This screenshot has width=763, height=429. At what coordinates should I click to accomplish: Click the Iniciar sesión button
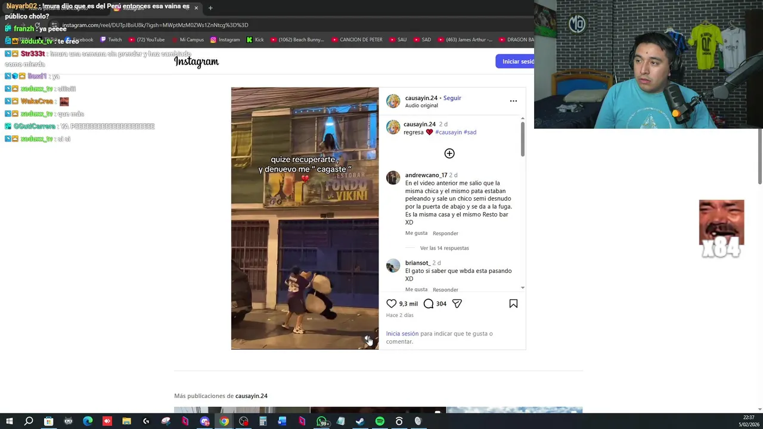point(515,61)
